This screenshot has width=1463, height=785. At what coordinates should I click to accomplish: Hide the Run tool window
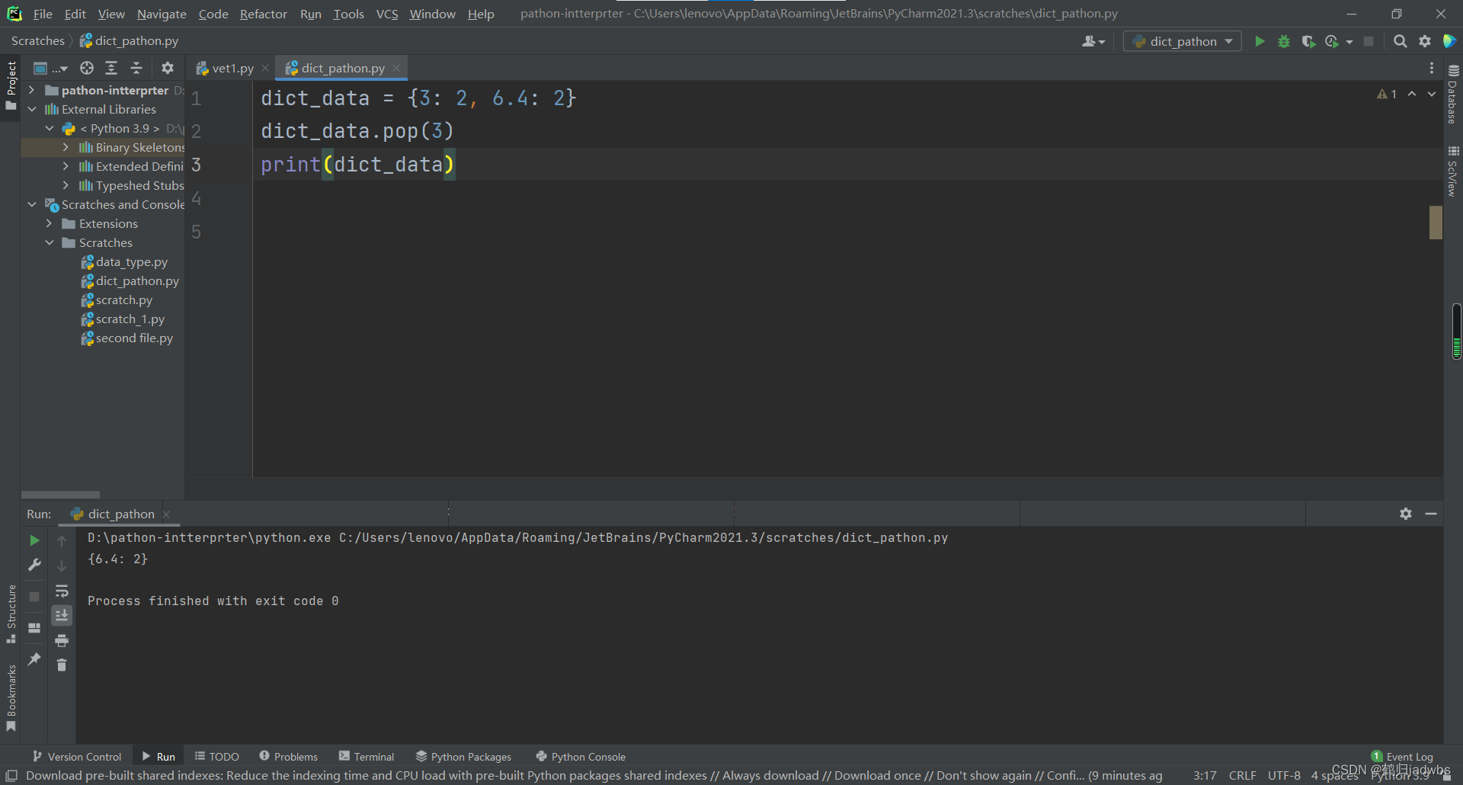tap(1431, 514)
